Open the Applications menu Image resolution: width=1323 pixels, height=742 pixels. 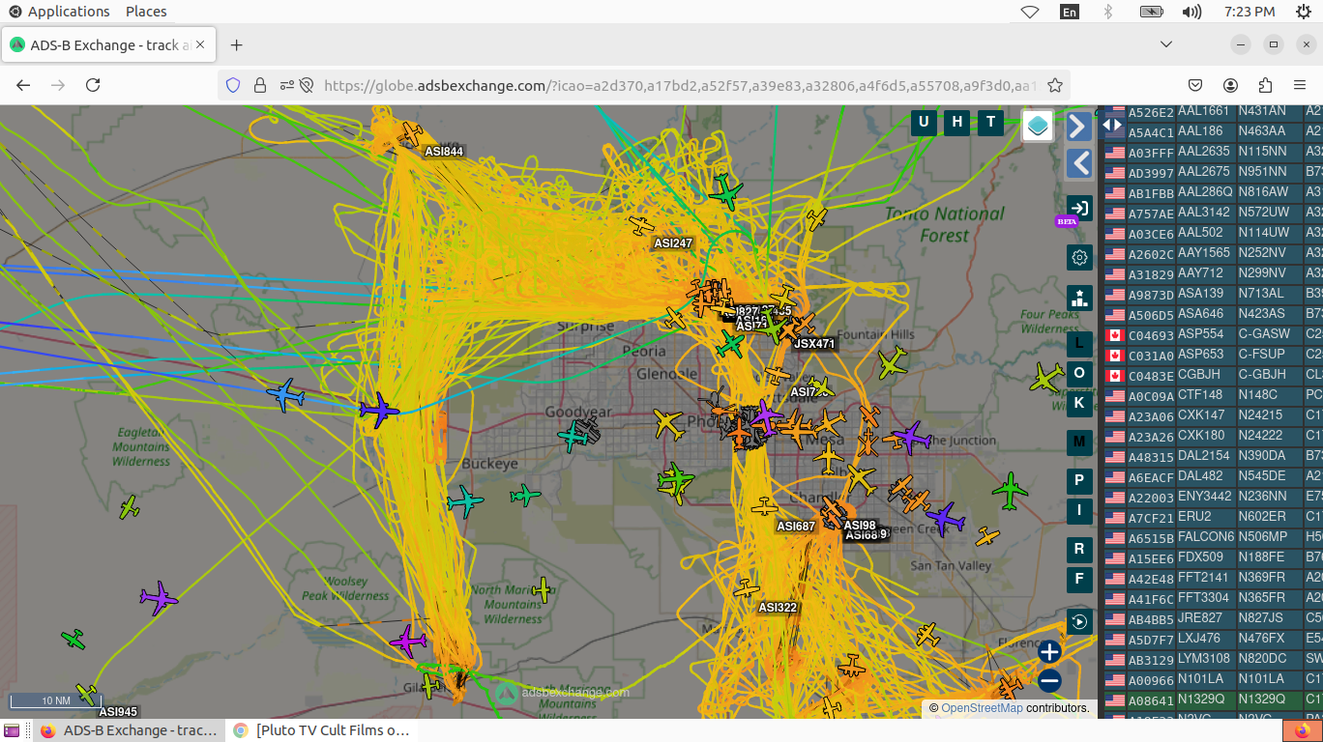point(59,12)
